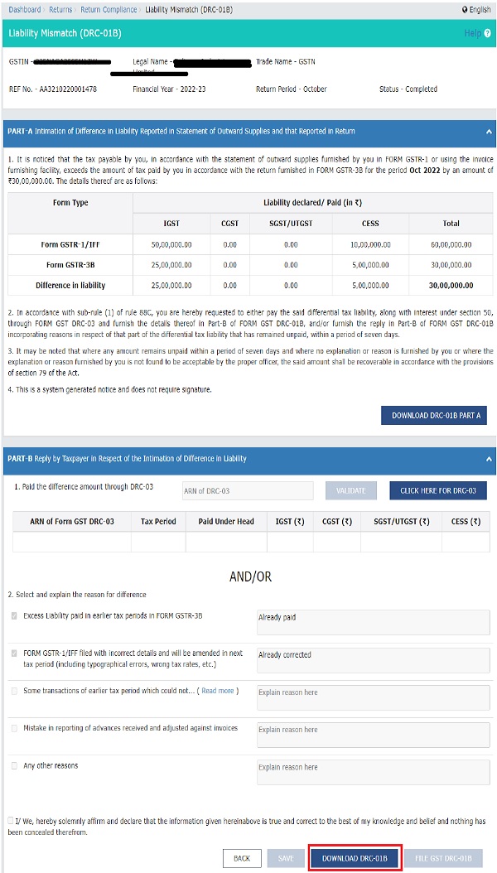Check Mistake in reporting of advances option
The image size is (497, 873).
coord(14,728)
